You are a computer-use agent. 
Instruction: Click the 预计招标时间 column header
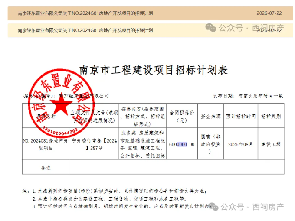click(241, 117)
